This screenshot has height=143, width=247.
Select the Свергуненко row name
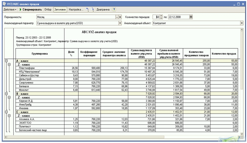pyautogui.click(x=26, y=83)
